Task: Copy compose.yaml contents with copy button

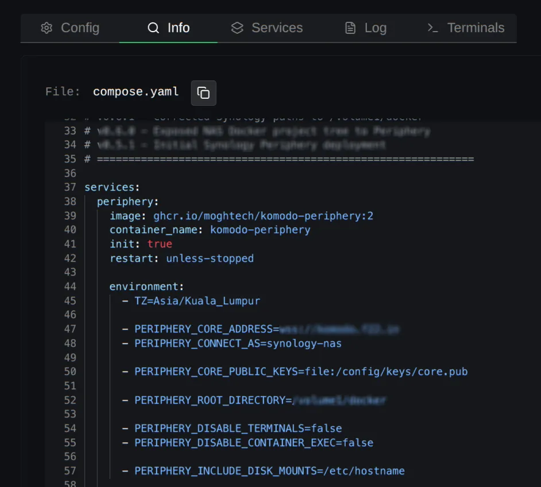Action: click(203, 93)
